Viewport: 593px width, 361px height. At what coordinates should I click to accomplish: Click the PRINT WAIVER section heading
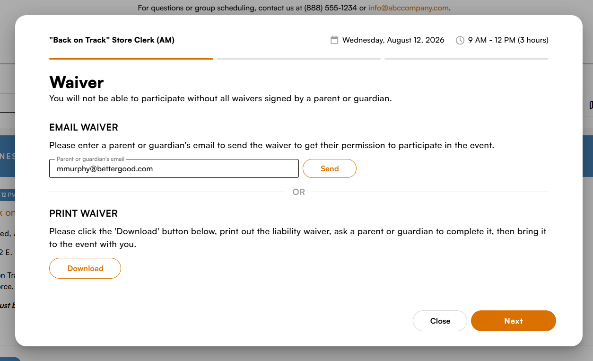(x=83, y=213)
